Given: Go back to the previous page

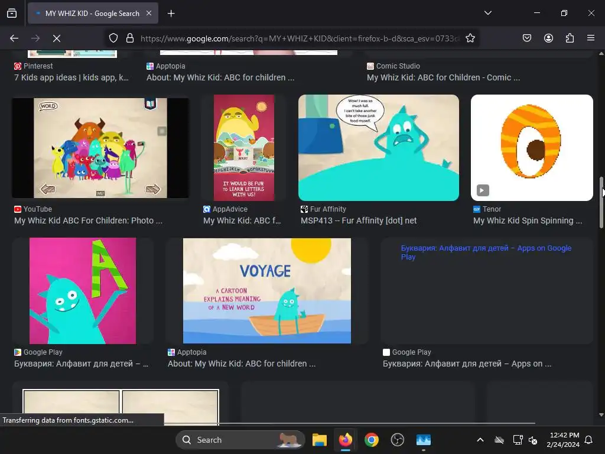Looking at the screenshot, I should (x=14, y=38).
